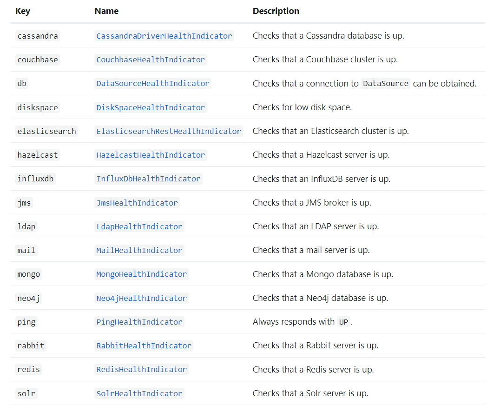Click 'Checks that a Solr server is up.'
Viewport: 500px width, 406px height.
[x=310, y=393]
